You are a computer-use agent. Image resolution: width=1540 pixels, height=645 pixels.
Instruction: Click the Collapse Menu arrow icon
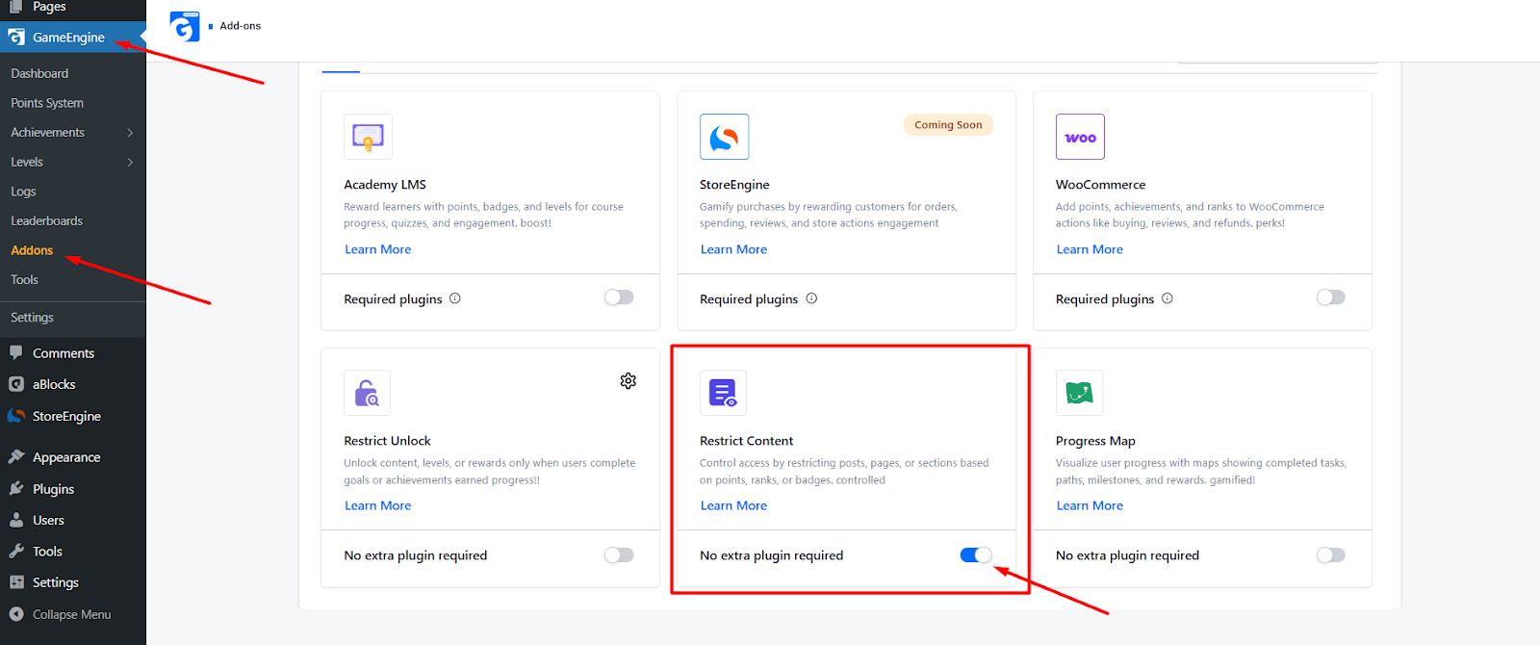click(x=16, y=614)
